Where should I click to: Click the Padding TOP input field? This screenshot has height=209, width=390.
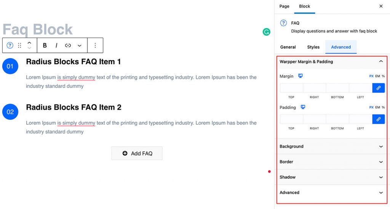(291, 119)
